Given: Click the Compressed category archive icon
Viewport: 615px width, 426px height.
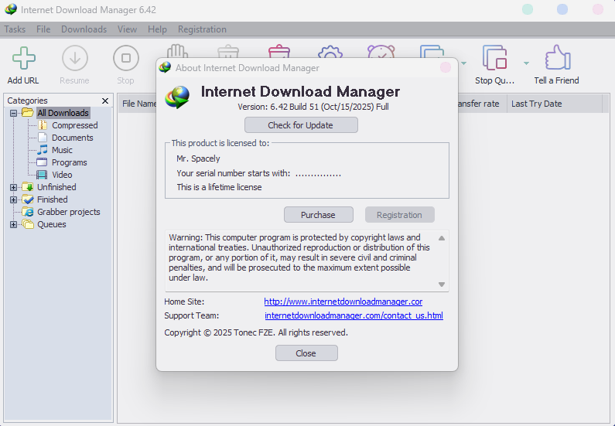Looking at the screenshot, I should point(43,125).
